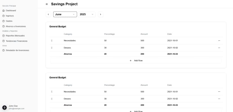
Task: Click plus icon of first Add Row
Action: (x=131, y=61)
